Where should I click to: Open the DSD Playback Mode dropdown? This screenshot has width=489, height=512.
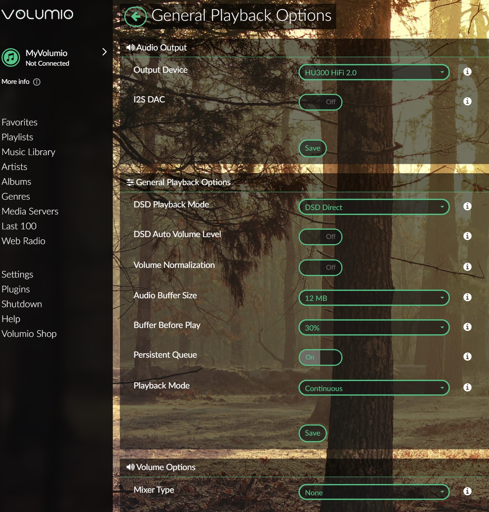374,207
